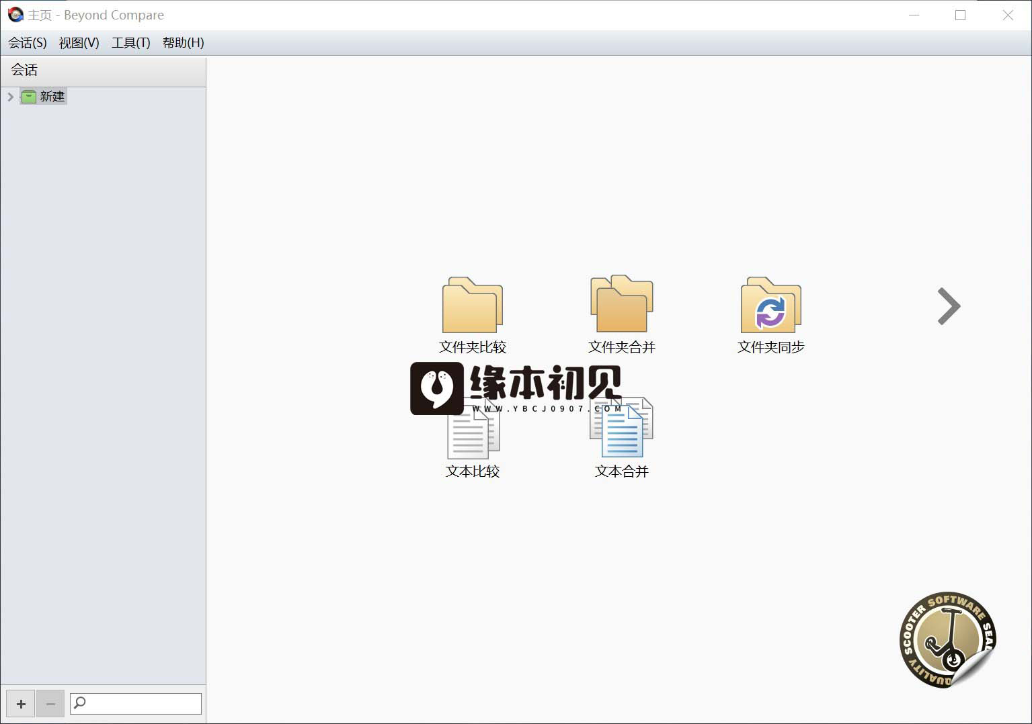Focus the session search input field
Screen dimensions: 1032x724
[x=136, y=703]
